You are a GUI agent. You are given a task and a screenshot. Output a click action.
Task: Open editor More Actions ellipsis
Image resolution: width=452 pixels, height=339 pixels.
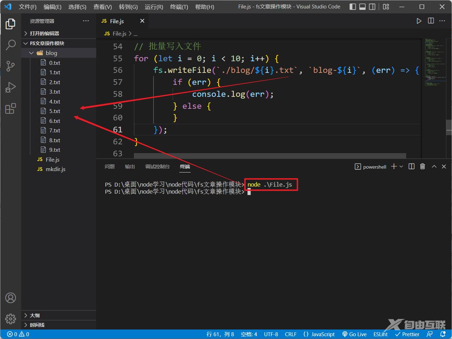click(442, 21)
